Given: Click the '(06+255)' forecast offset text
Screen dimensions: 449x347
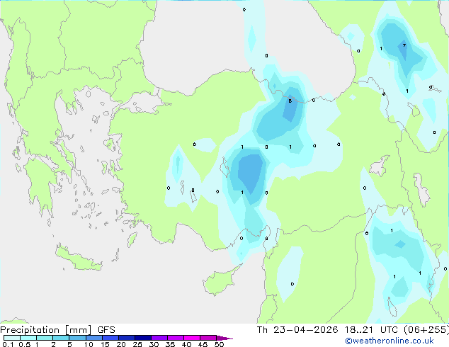Looking at the screenshot, I should click(426, 330).
